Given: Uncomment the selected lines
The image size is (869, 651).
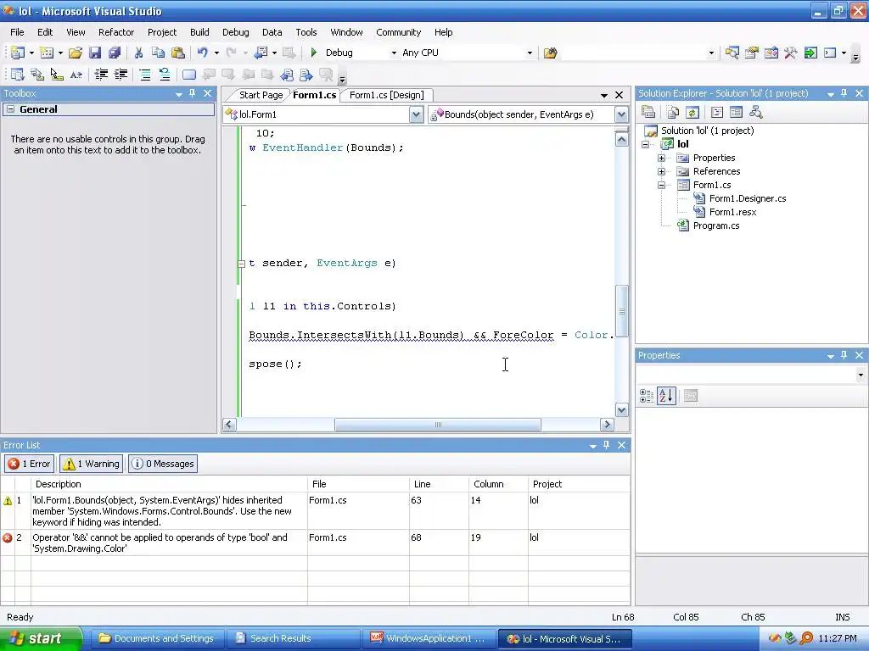Looking at the screenshot, I should click(165, 75).
